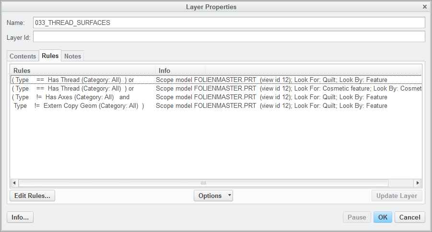The image size is (432, 232).
Task: Edit the layer Name field
Action: pyautogui.click(x=229, y=23)
